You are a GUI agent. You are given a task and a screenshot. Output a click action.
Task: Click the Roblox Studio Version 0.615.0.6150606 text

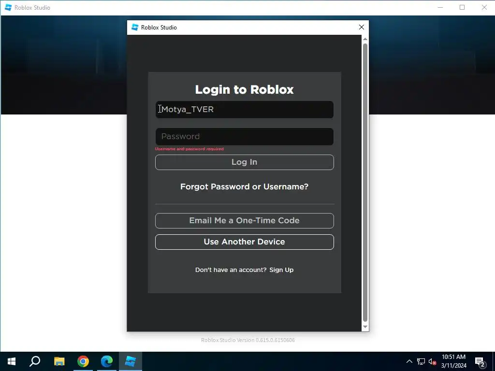pos(248,340)
